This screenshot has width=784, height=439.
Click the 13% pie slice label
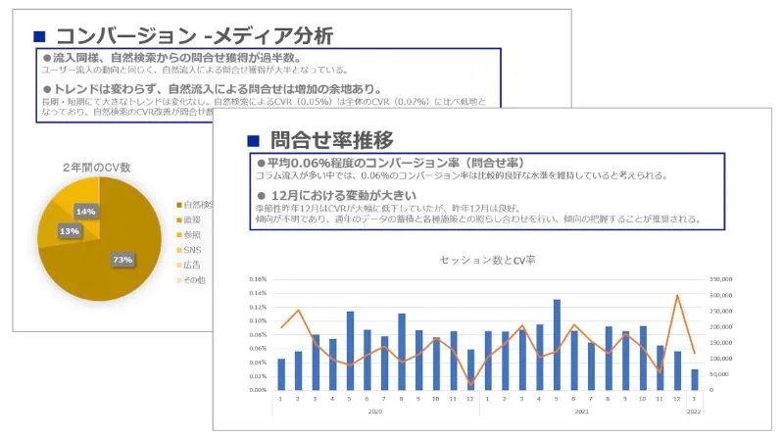click(69, 231)
